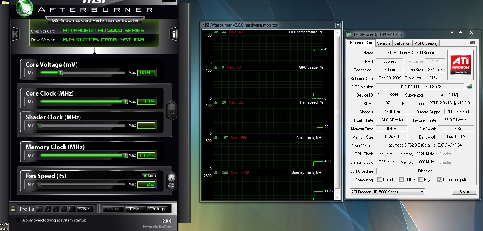Open Afterburner Settings
This screenshot has height=231, width=483.
coord(157,209)
